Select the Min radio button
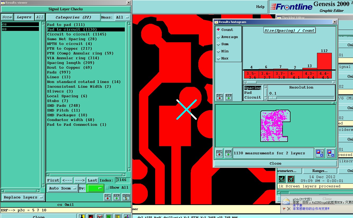The height and width of the screenshot is (218, 353). (218, 51)
